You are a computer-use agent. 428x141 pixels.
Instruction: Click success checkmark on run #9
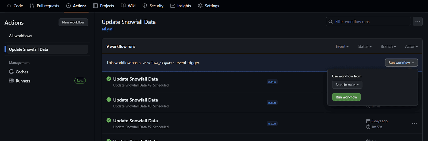coord(109,79)
